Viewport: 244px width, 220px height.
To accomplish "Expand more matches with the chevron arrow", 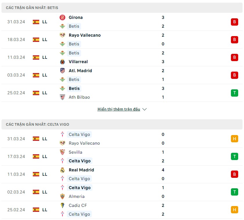I will pyautogui.click(x=145, y=109).
